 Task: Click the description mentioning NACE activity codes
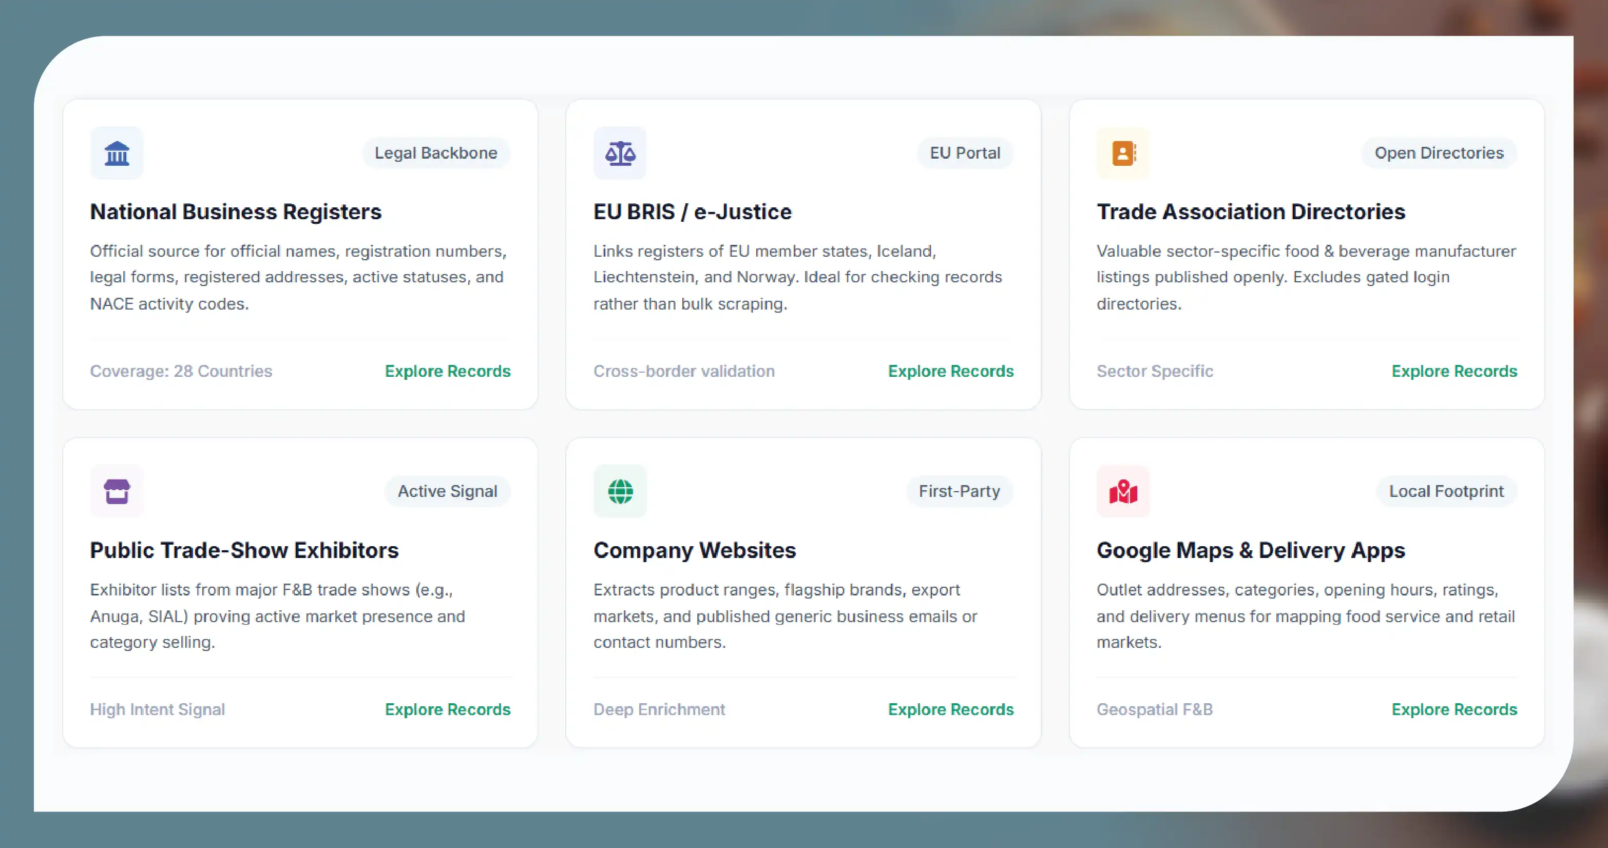coord(298,278)
